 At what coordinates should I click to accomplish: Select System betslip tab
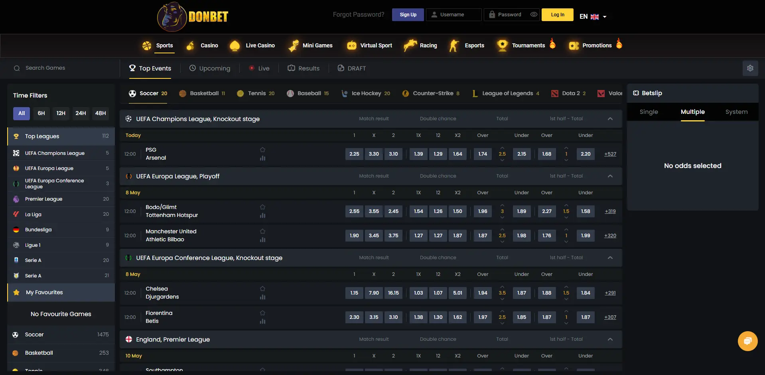736,112
